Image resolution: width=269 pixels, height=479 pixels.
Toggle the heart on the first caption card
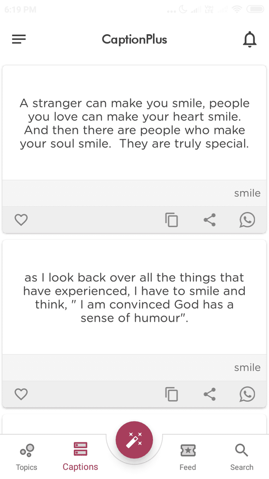pyautogui.click(x=21, y=220)
